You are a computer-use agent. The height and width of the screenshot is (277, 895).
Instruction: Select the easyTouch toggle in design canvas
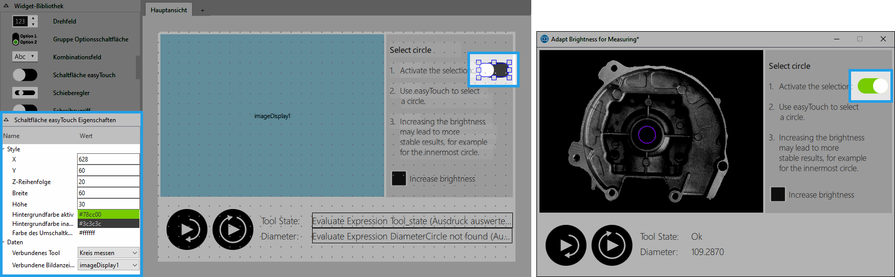click(493, 70)
